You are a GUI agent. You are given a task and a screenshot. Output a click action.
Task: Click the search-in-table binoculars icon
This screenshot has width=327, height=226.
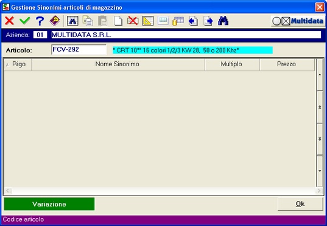(x=72, y=21)
